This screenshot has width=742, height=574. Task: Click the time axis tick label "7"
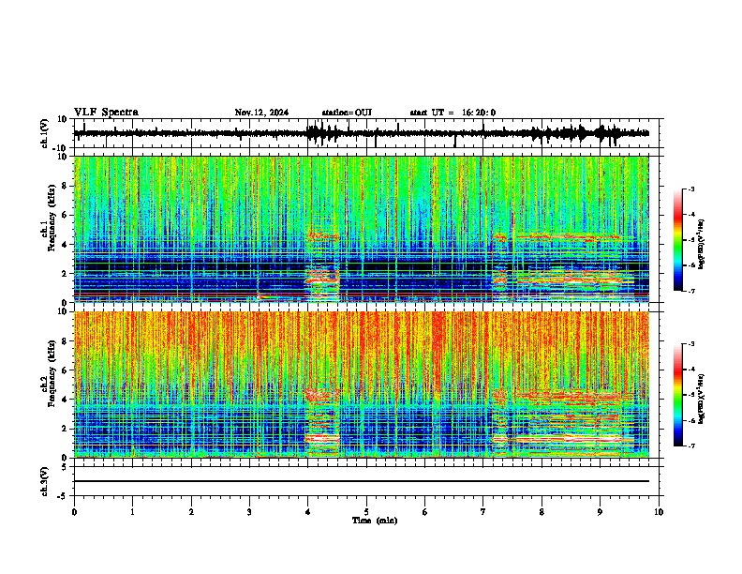pyautogui.click(x=483, y=512)
